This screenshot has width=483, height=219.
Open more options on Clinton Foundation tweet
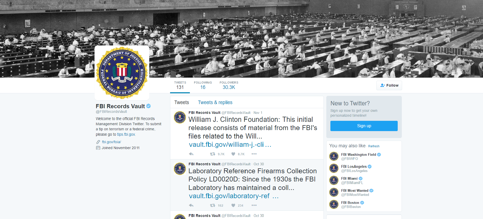[254, 154]
